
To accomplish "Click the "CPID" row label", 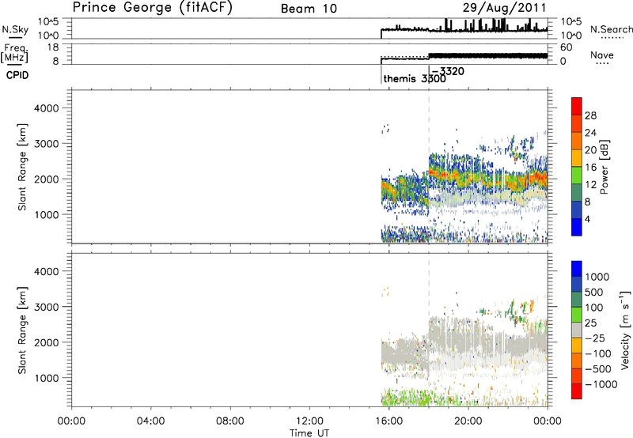I will 17,75.
